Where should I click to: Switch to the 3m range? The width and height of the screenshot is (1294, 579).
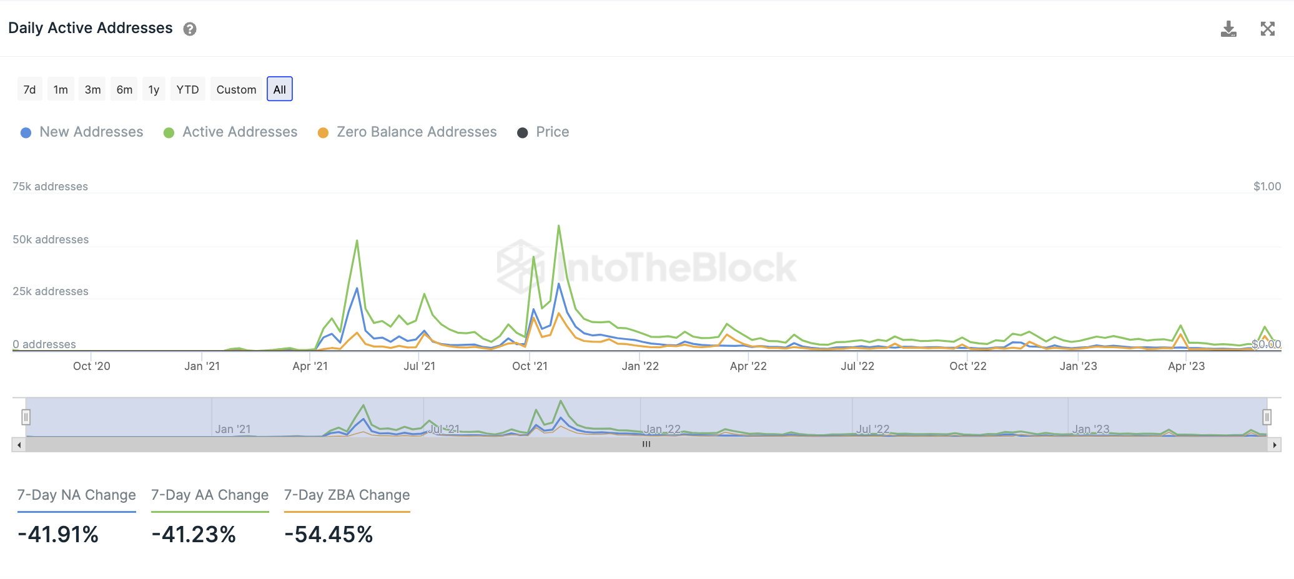[92, 89]
